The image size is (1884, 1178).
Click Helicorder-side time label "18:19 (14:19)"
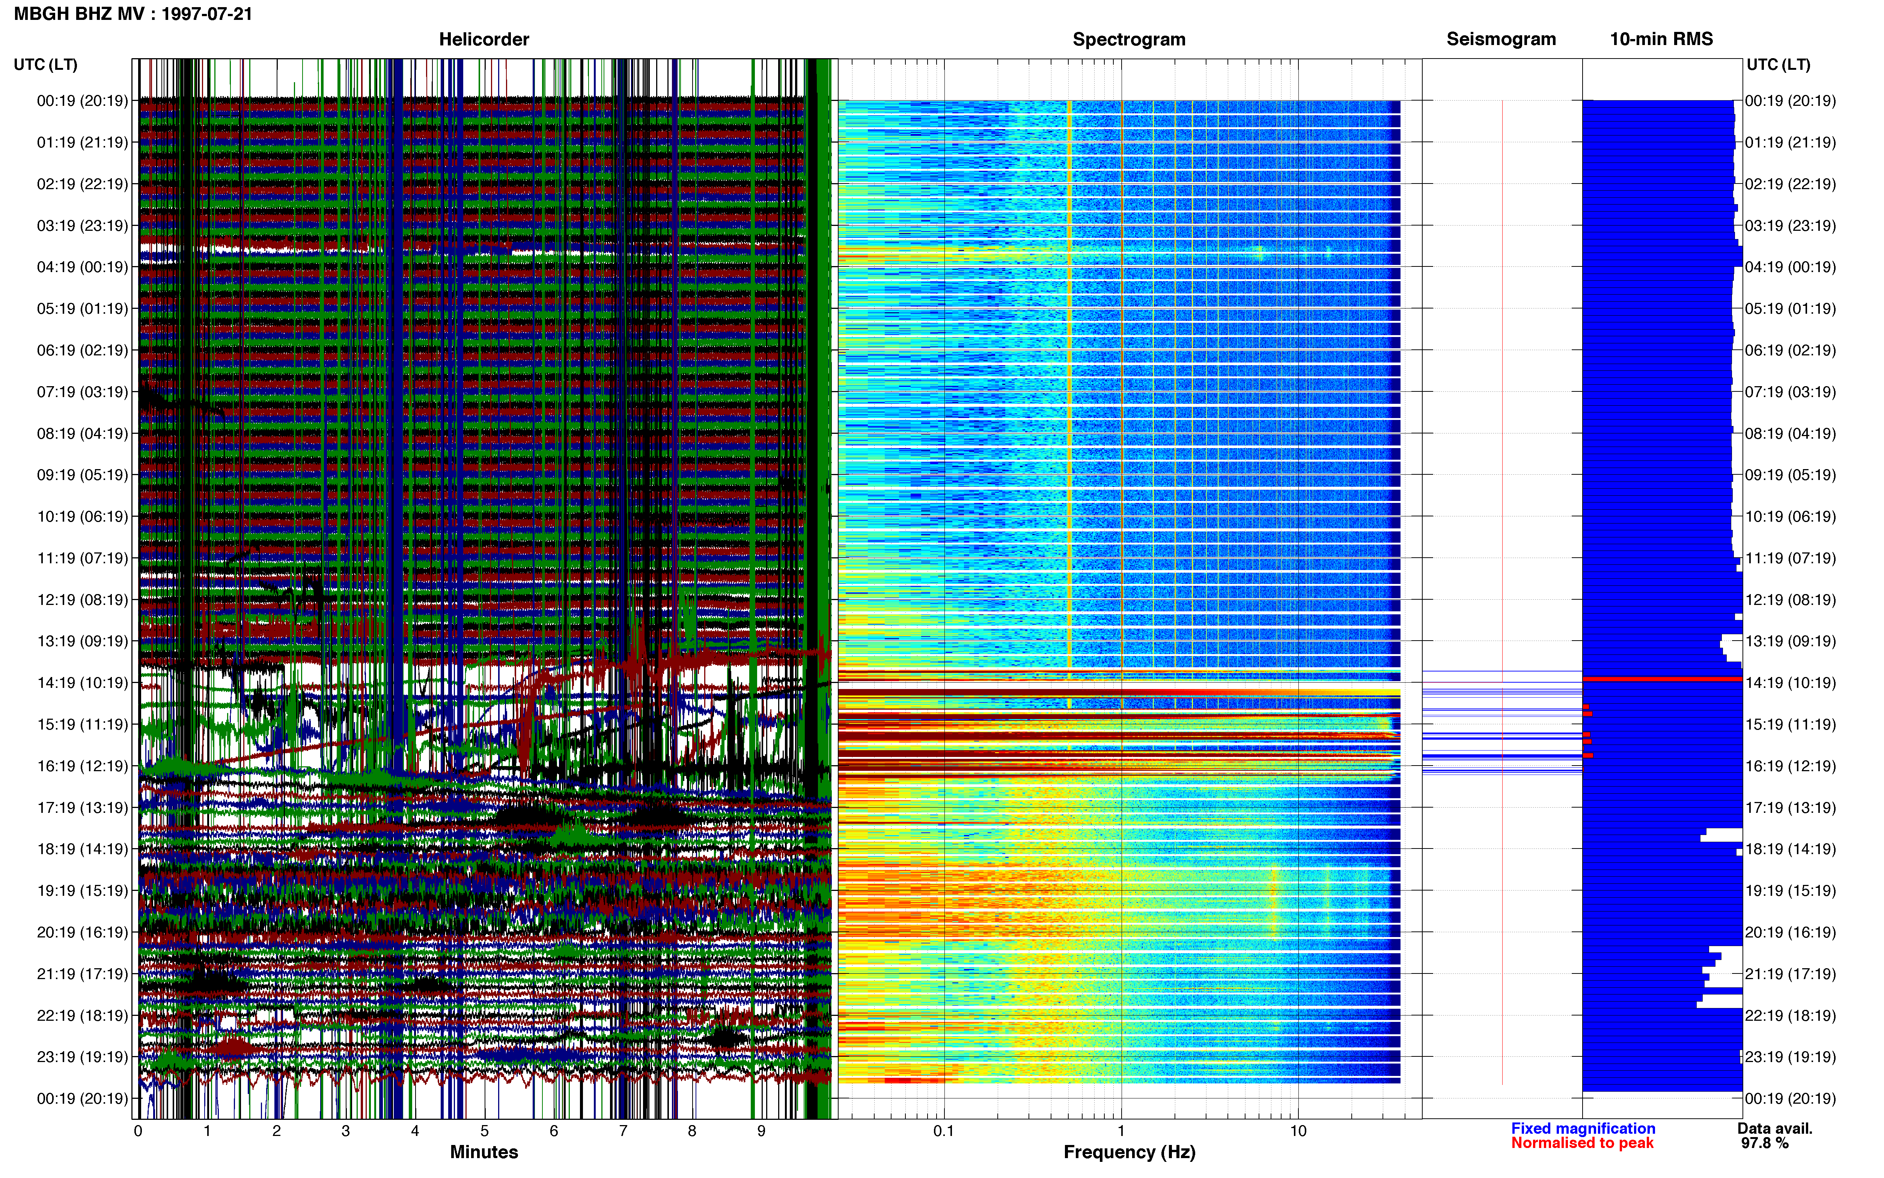[x=83, y=849]
